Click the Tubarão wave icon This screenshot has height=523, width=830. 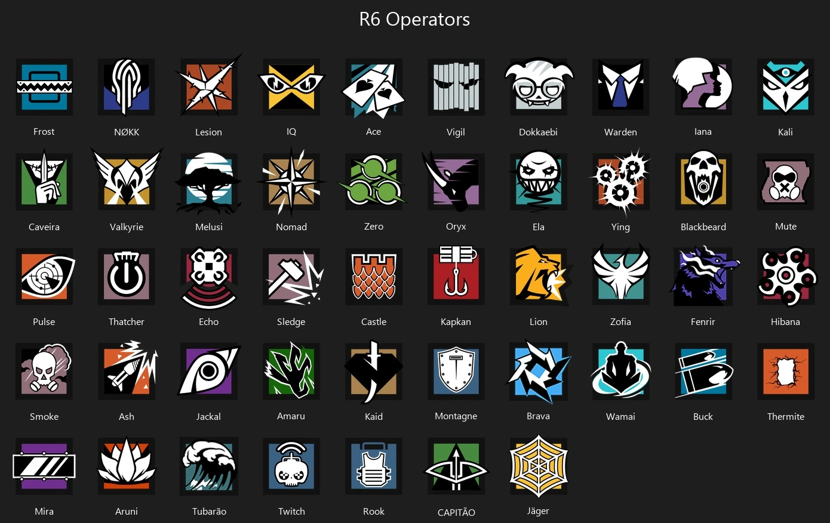point(209,466)
